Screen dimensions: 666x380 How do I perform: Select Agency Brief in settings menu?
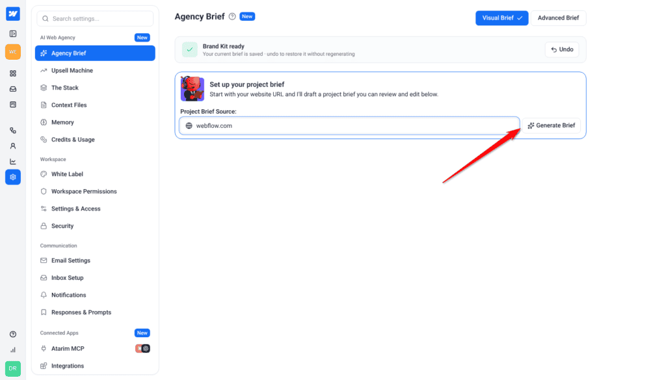pos(95,53)
